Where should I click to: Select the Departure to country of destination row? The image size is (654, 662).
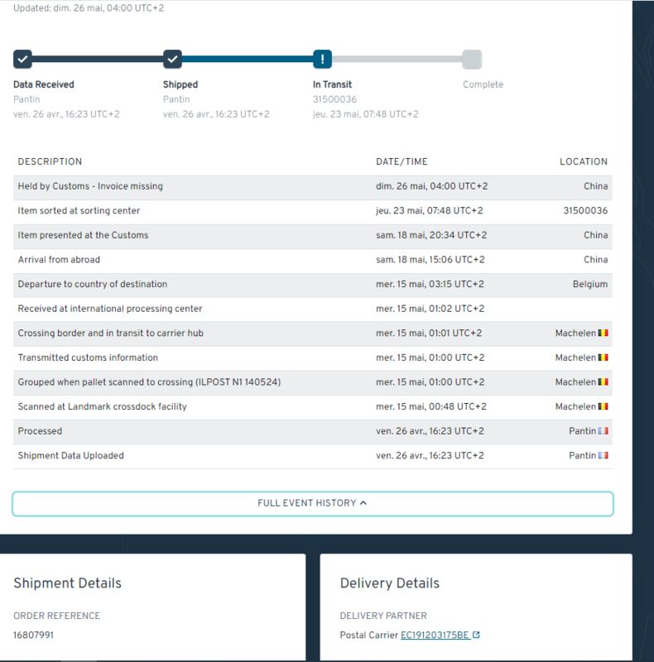coord(313,284)
